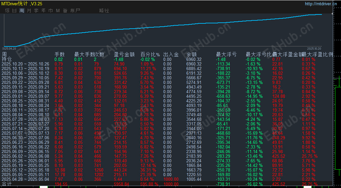Image resolution: width=341 pixels, height=188 pixels.
Task: Click balance value 6960.32 in 持仓 row
Action: [194, 59]
